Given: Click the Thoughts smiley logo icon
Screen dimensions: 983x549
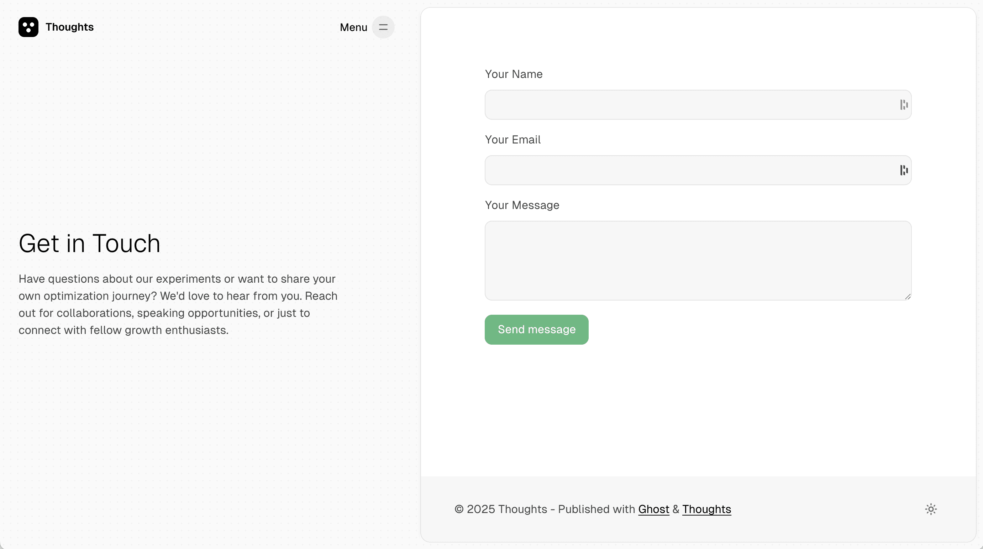Looking at the screenshot, I should [28, 27].
